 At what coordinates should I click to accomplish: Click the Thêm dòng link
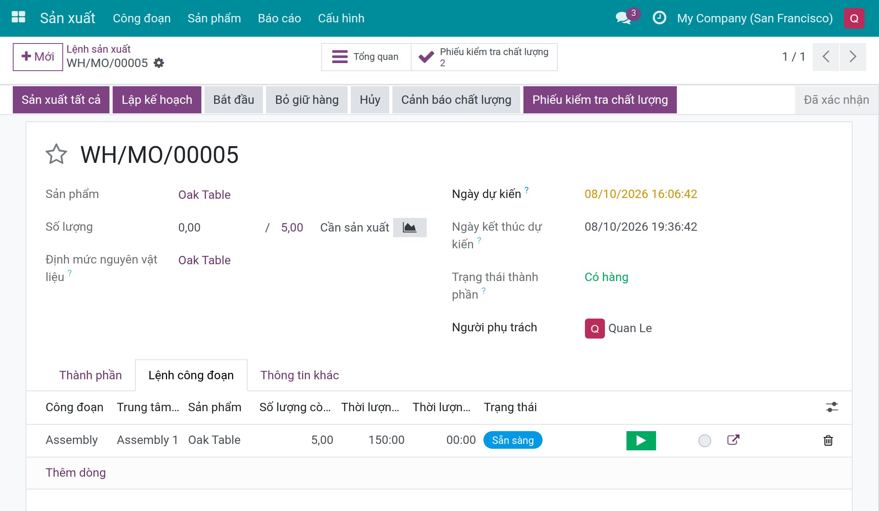[x=76, y=473]
